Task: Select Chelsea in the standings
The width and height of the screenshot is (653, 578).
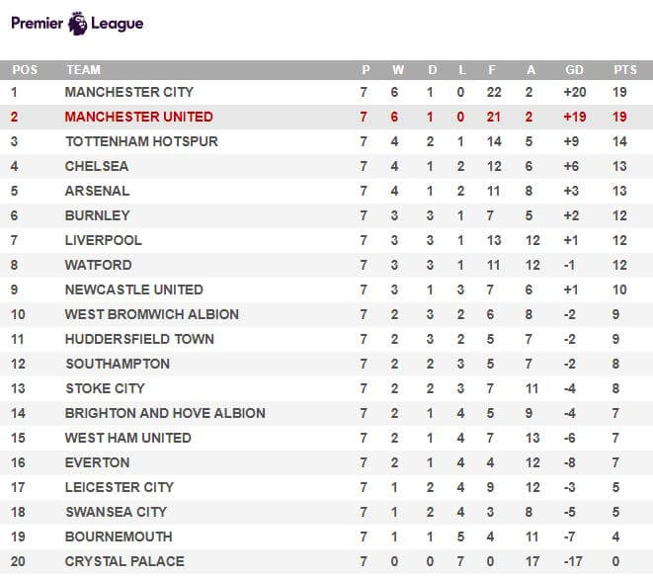Action: tap(97, 166)
